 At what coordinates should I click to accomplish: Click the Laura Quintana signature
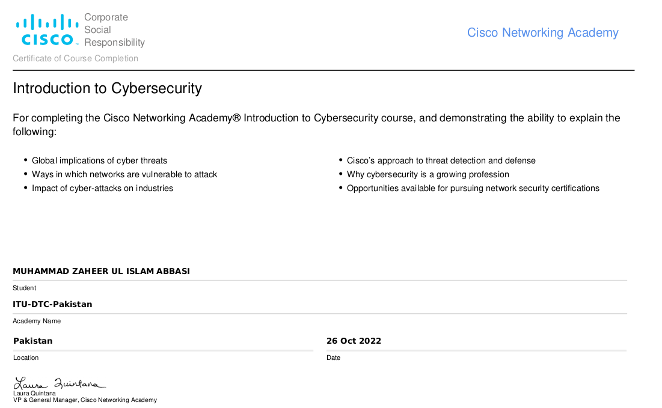(60, 383)
